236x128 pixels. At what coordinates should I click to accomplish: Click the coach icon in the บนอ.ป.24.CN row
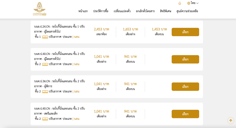[45, 37]
